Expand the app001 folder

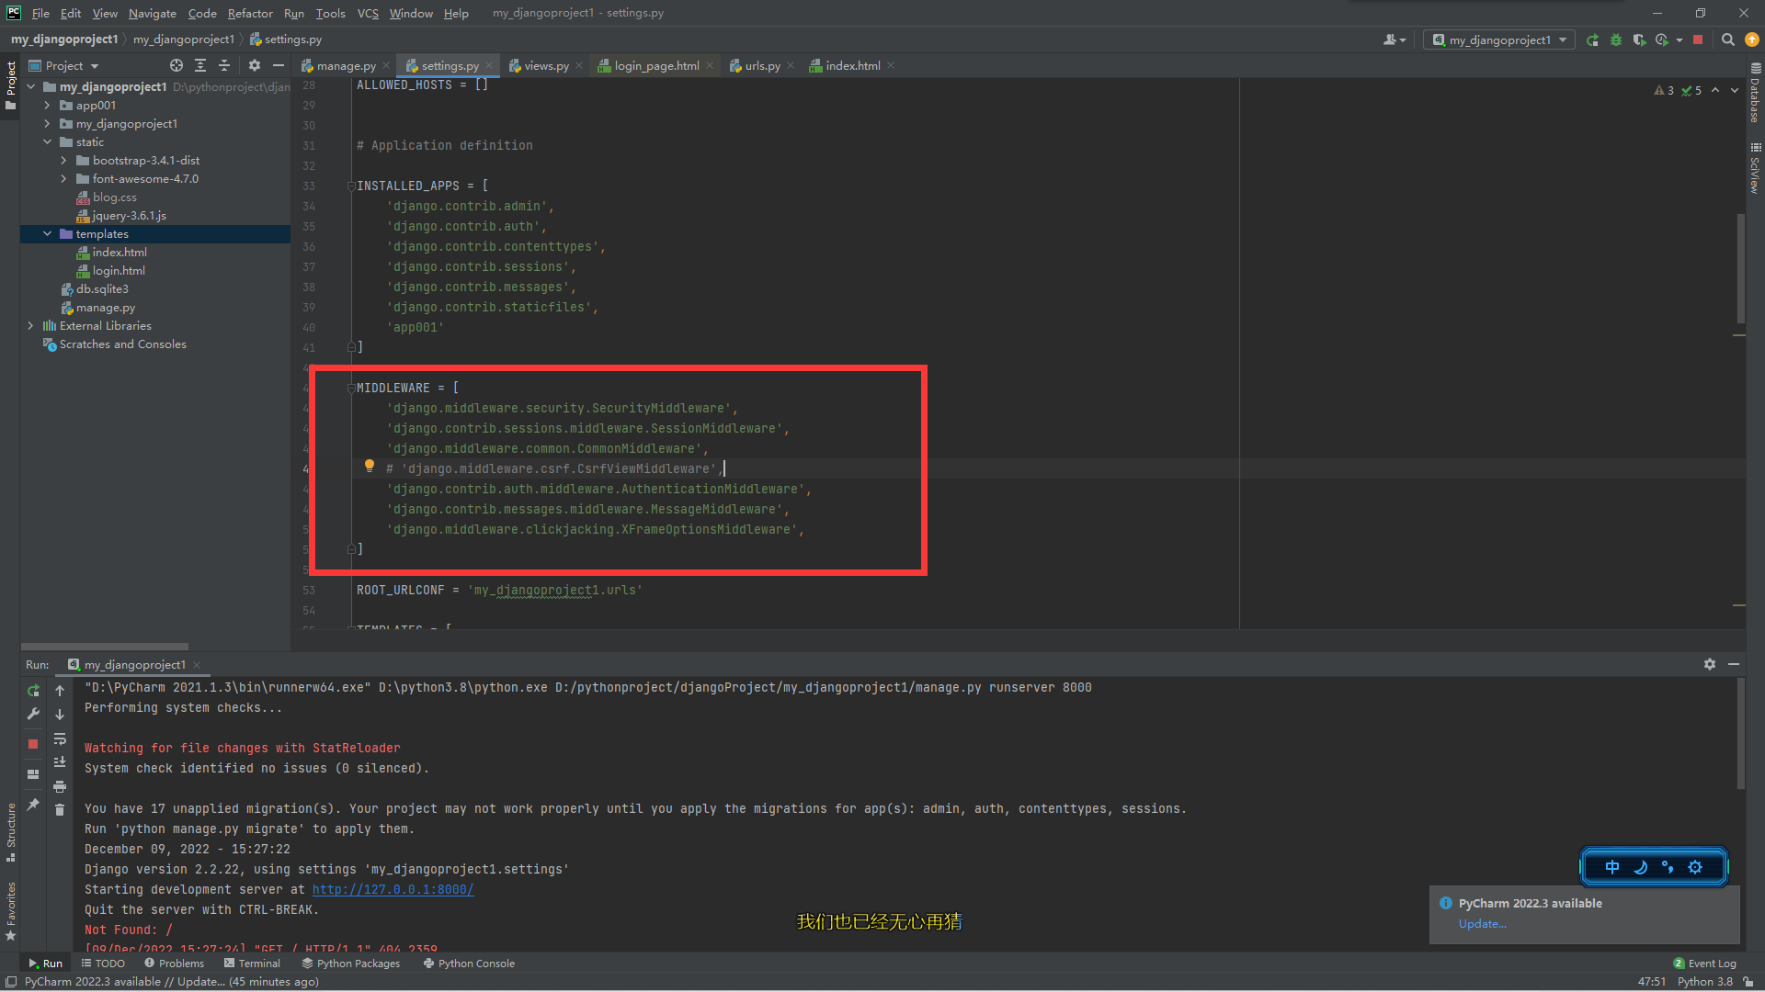coord(48,105)
